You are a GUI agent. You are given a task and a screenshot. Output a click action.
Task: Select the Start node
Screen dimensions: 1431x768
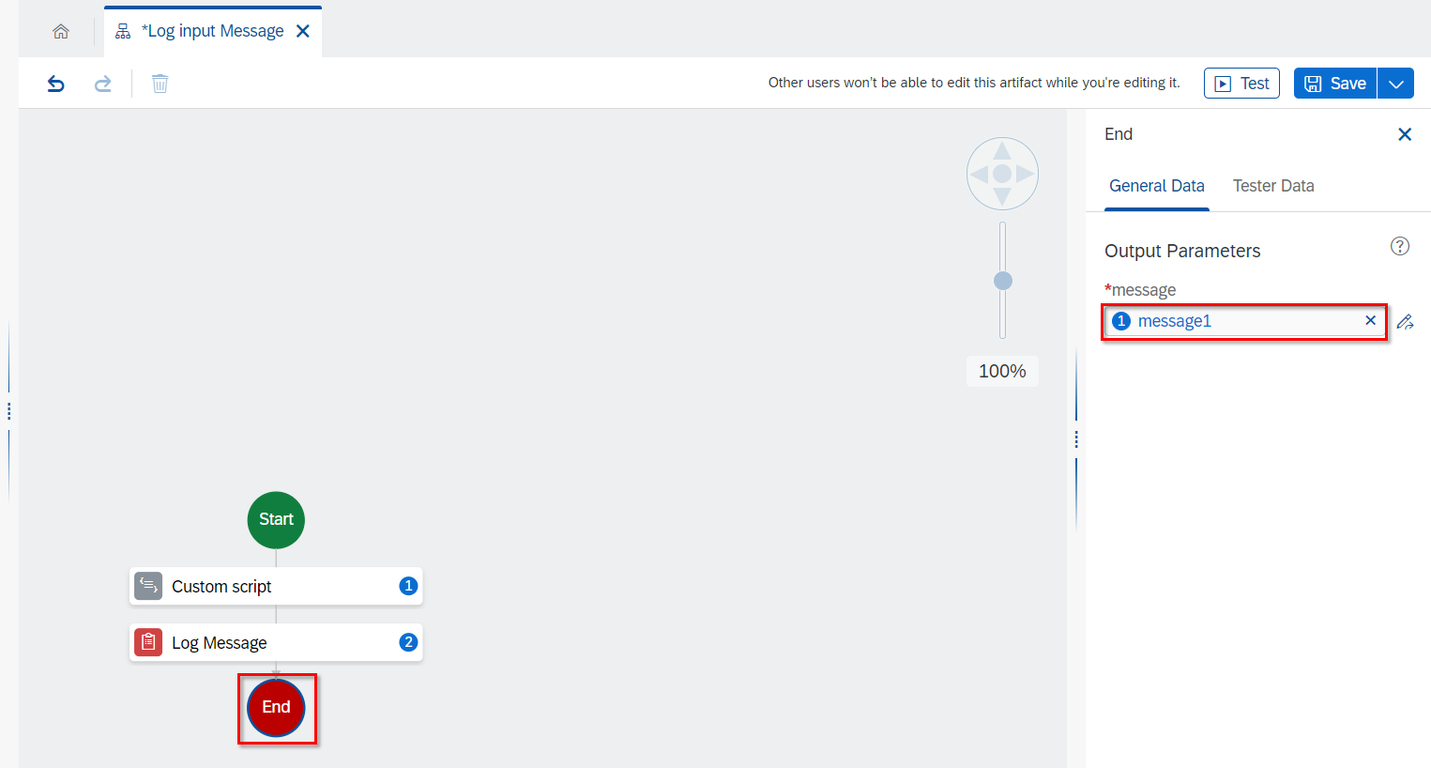(276, 520)
